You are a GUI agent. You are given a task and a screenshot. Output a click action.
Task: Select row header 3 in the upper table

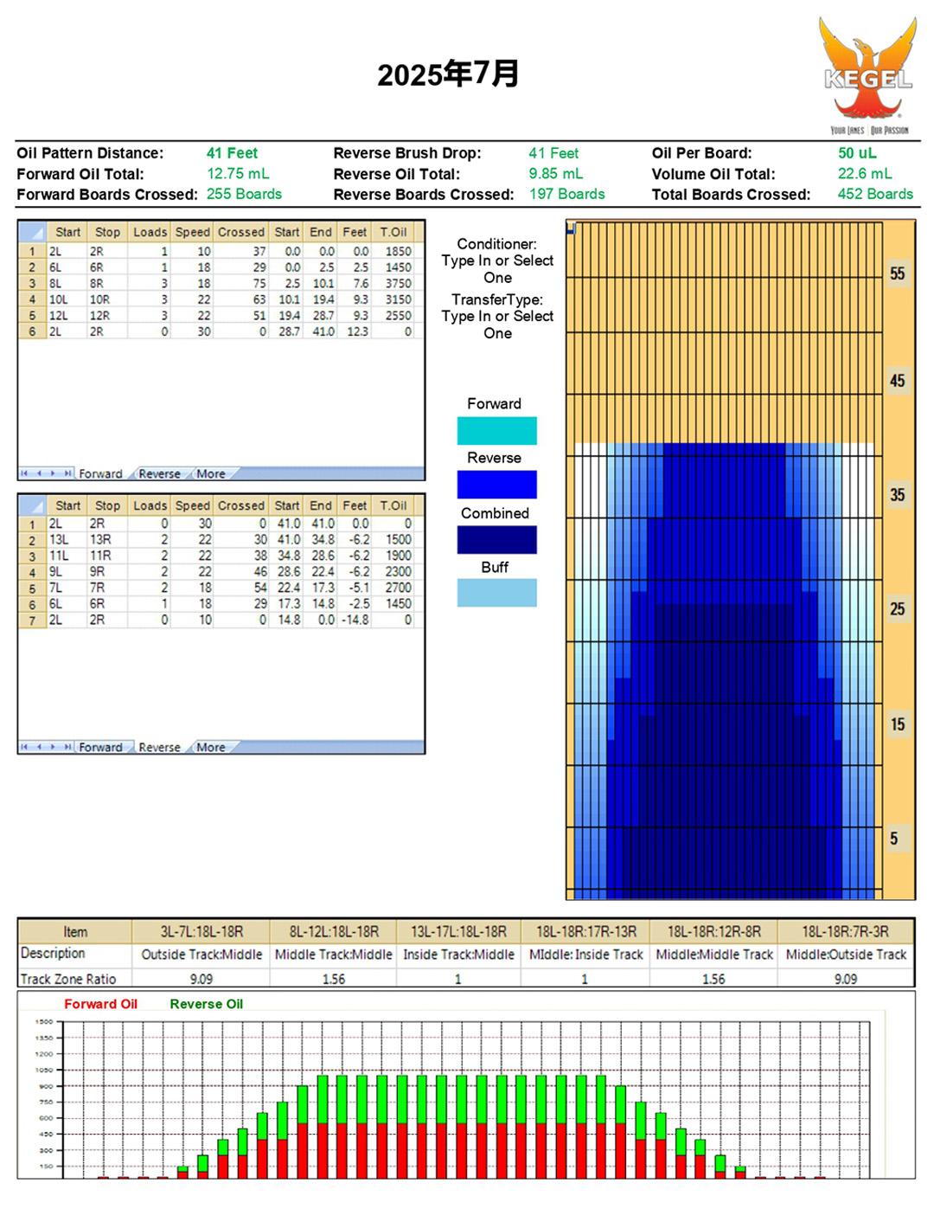[x=33, y=283]
